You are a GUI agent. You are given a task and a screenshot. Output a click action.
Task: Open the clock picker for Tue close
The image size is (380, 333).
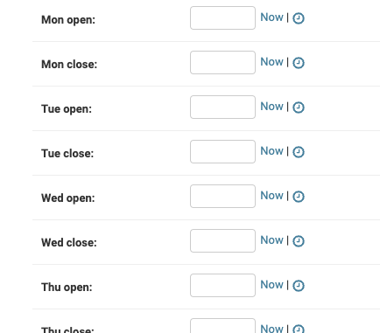click(299, 152)
